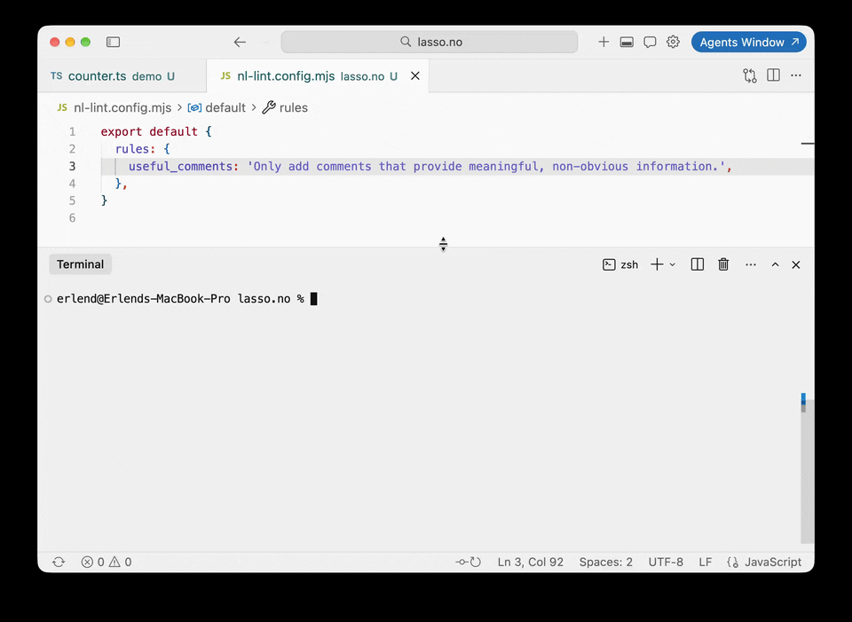The height and width of the screenshot is (622, 852).
Task: Split the terminal pane
Action: [698, 264]
